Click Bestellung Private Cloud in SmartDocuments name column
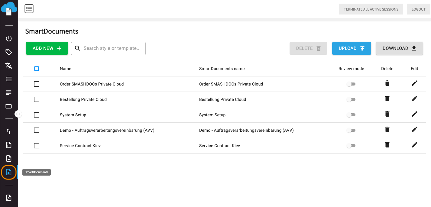This screenshot has height=207, width=431. (x=223, y=99)
